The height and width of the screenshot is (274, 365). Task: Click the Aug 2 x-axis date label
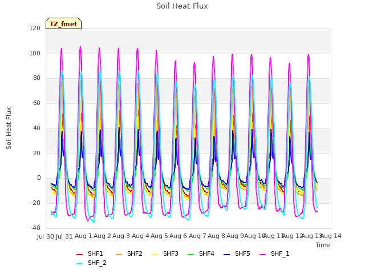tap(103, 236)
